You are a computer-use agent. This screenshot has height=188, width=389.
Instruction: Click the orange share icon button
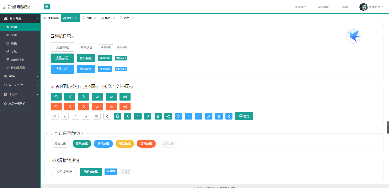tap(125, 107)
